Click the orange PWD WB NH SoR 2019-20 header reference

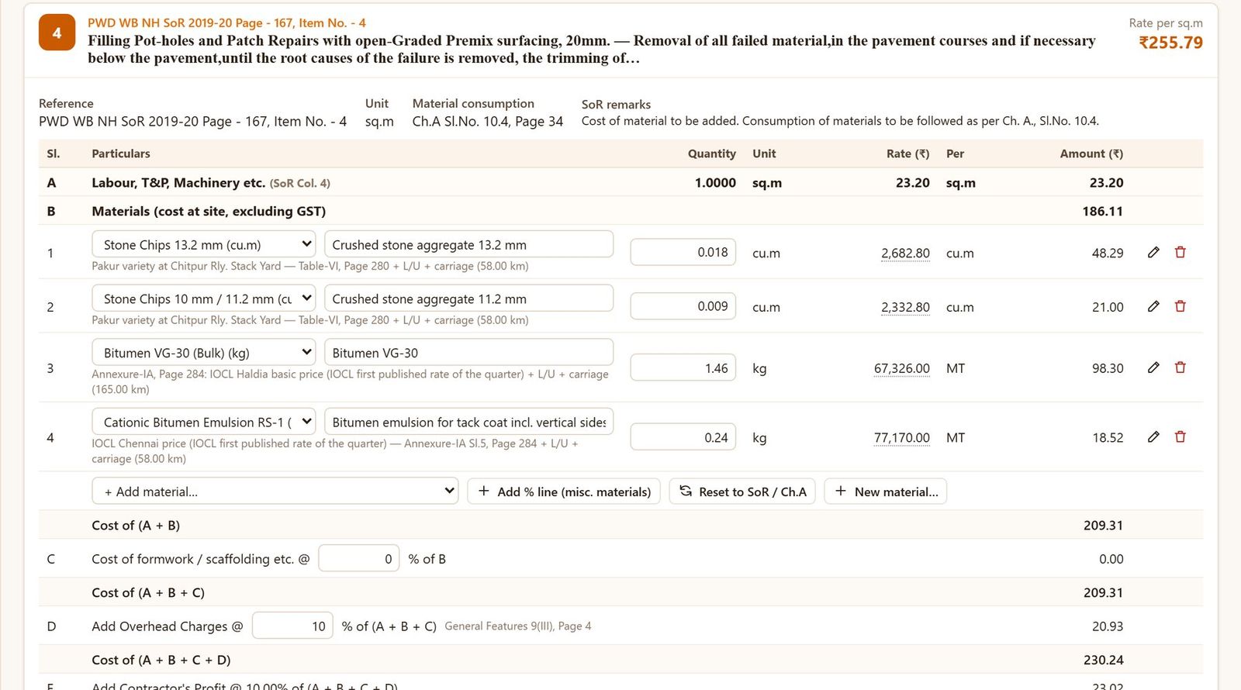click(x=226, y=22)
